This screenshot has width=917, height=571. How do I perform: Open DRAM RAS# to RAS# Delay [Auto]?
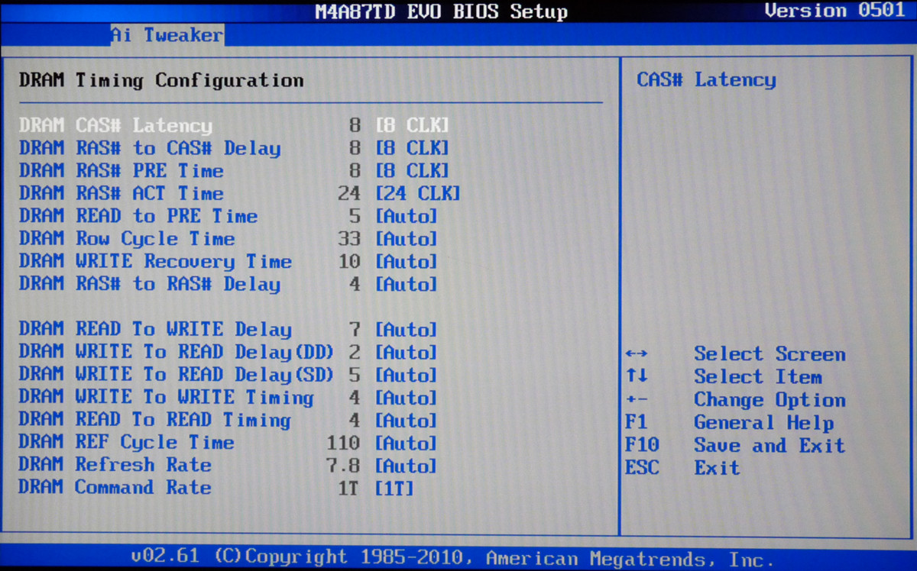[407, 284]
